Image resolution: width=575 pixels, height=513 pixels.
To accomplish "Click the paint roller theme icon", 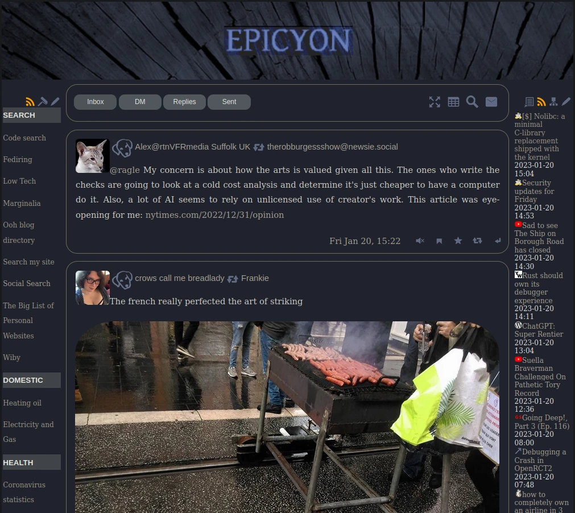I will 43,102.
